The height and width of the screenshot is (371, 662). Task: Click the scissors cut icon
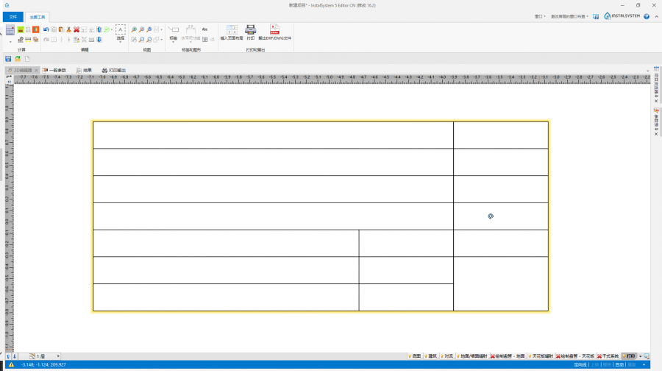point(68,29)
